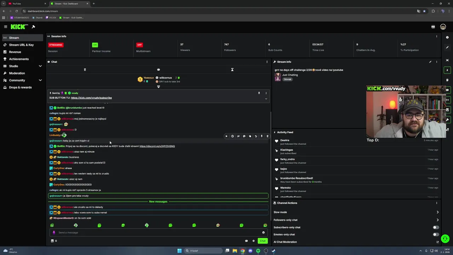This screenshot has width=453, height=255.
Task: Click the green Chat send button
Action: click(263, 241)
